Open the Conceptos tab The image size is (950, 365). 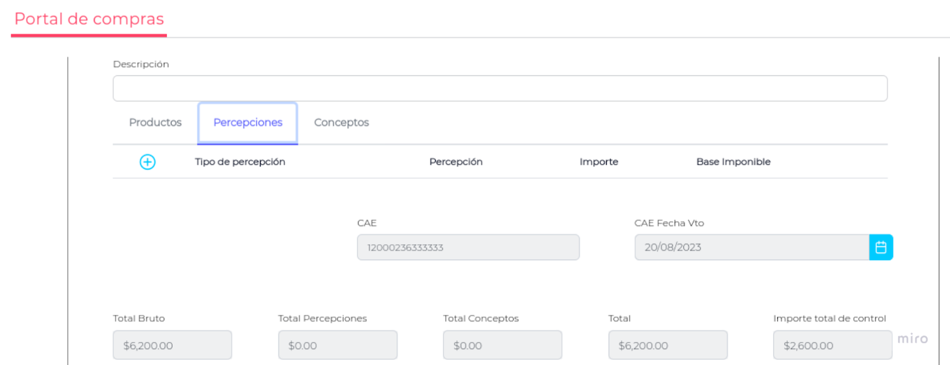[x=341, y=123]
